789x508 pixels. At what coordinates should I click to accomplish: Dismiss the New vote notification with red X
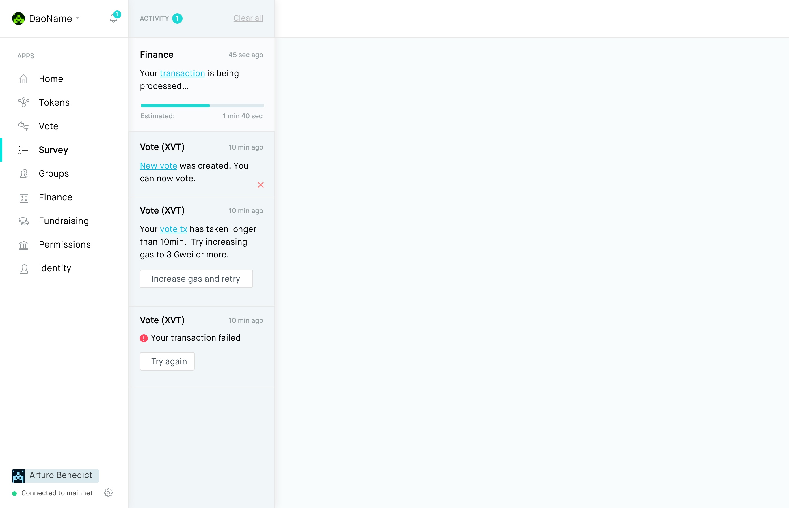[261, 185]
